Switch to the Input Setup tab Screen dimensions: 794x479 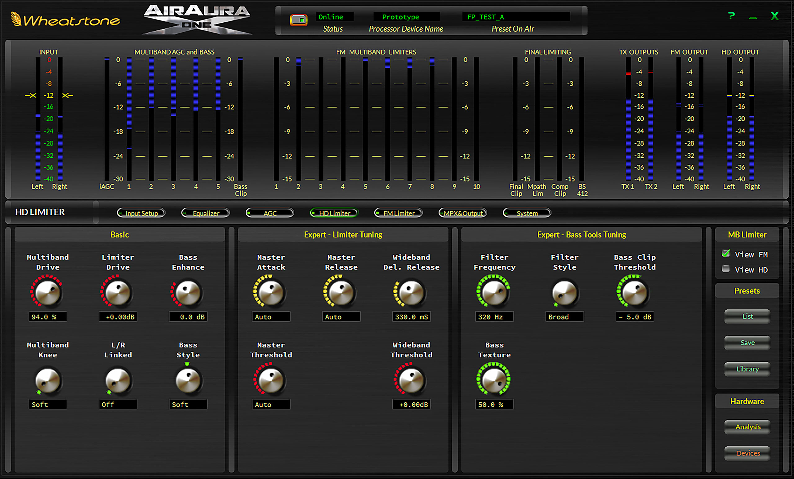(x=141, y=213)
